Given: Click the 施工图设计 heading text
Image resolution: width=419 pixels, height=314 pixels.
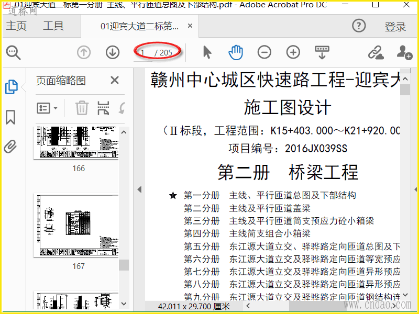Looking at the screenshot, I should (x=287, y=108).
